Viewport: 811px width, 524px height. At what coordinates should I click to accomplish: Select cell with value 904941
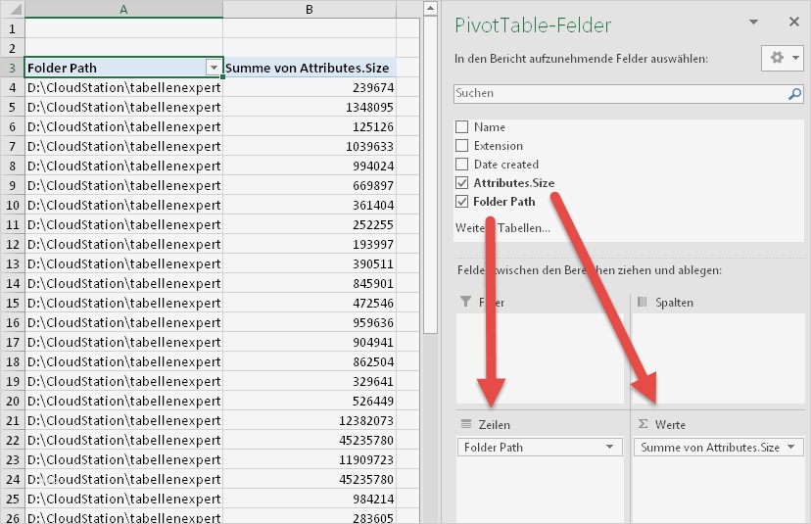[x=310, y=342]
